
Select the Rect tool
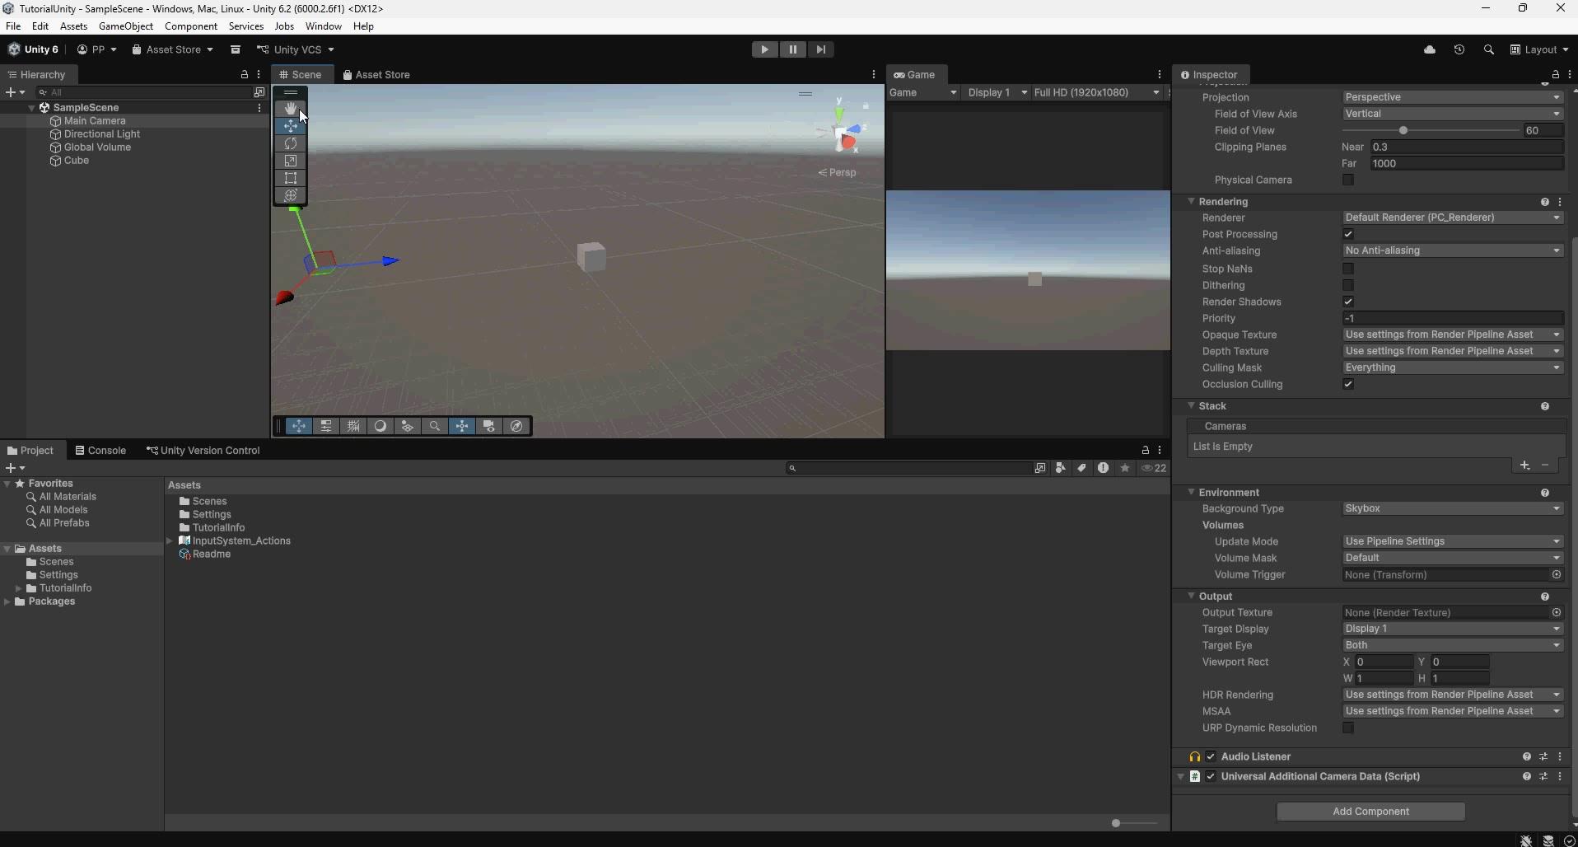290,178
